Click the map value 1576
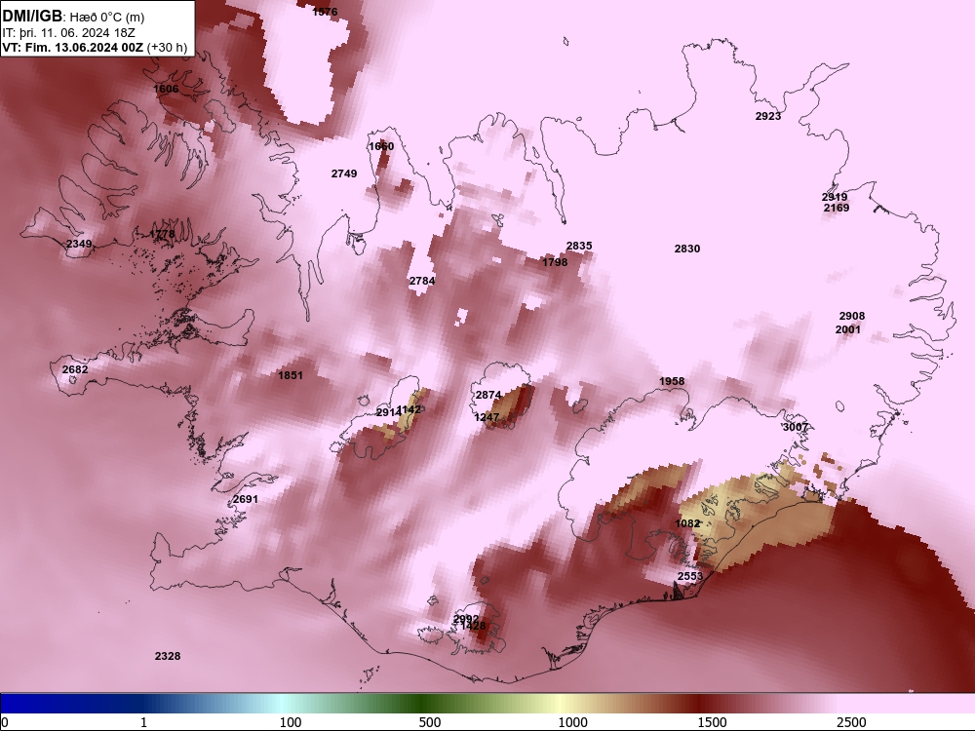The image size is (975, 731). (x=325, y=11)
